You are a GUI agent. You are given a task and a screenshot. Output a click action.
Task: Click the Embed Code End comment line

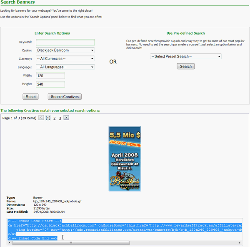point(32,238)
